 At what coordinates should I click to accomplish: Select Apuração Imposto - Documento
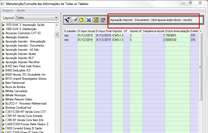[x=25, y=46]
